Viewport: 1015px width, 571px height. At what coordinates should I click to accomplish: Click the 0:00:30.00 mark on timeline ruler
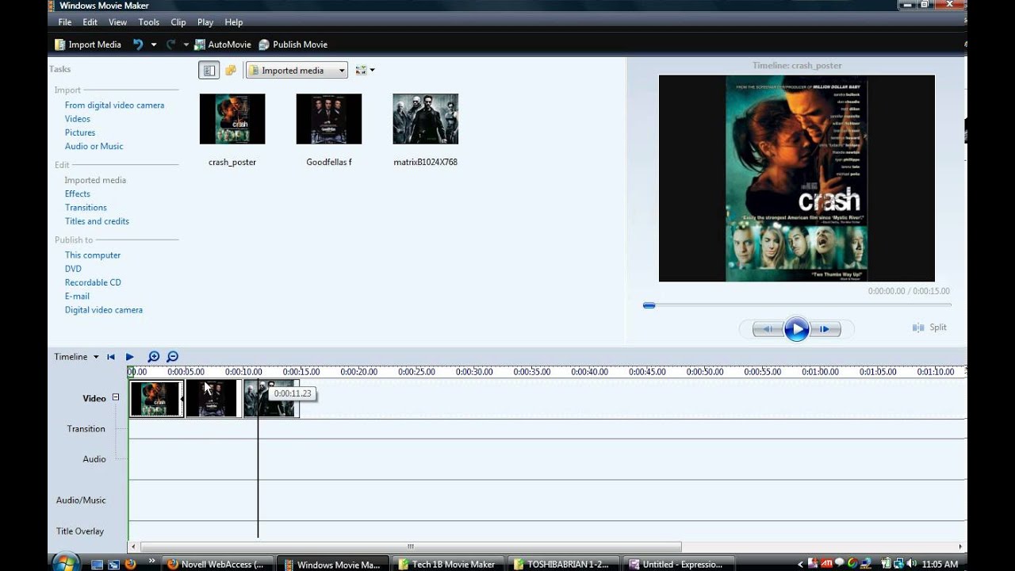coord(474,371)
